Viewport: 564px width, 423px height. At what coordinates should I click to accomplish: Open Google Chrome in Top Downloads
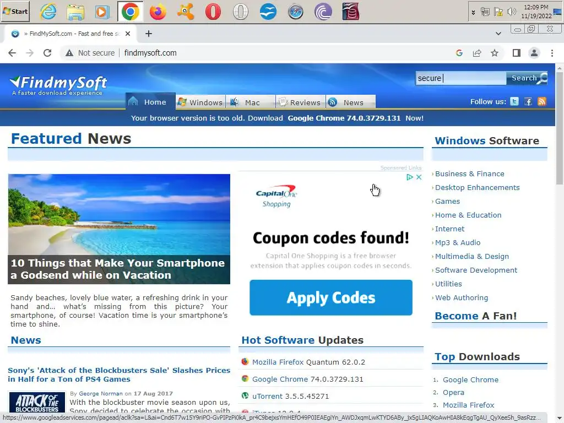point(470,379)
